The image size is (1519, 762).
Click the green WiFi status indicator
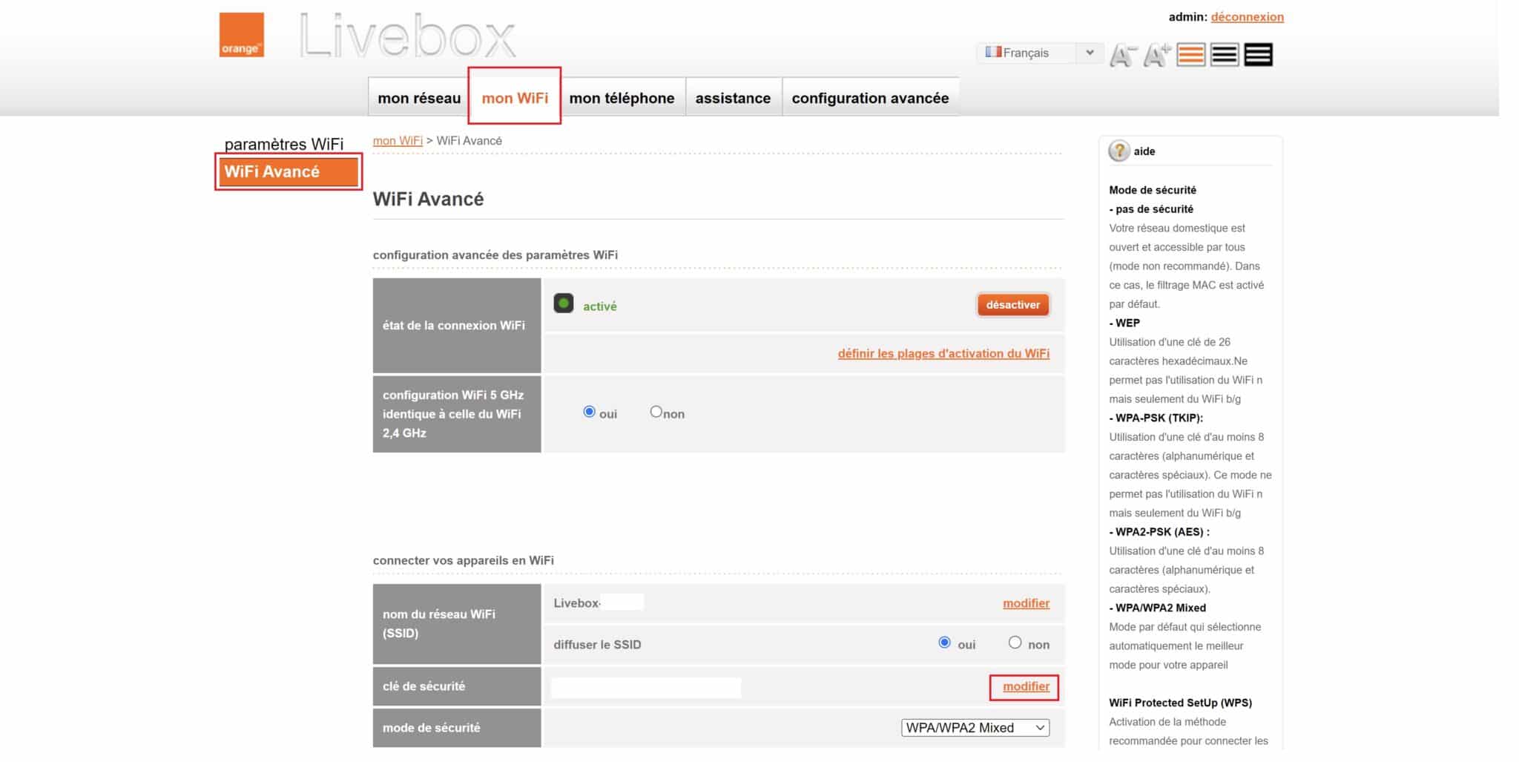coord(564,303)
